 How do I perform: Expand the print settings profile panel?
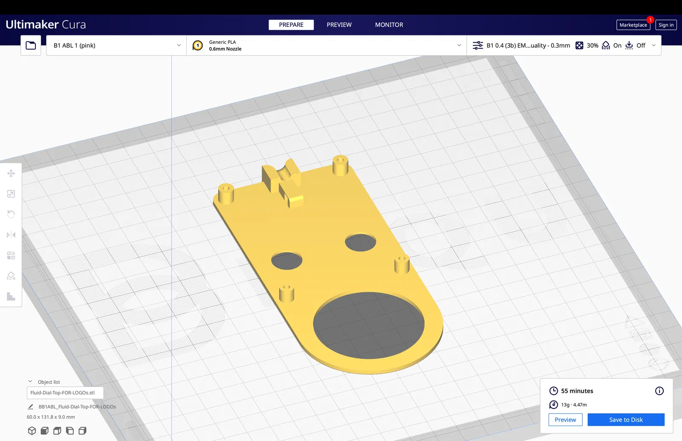564,45
